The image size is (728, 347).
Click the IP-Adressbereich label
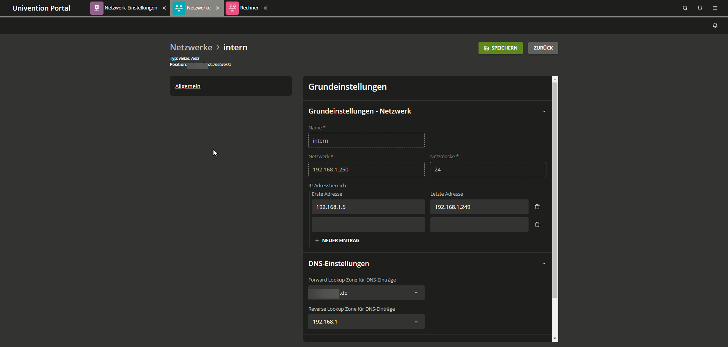tap(327, 186)
